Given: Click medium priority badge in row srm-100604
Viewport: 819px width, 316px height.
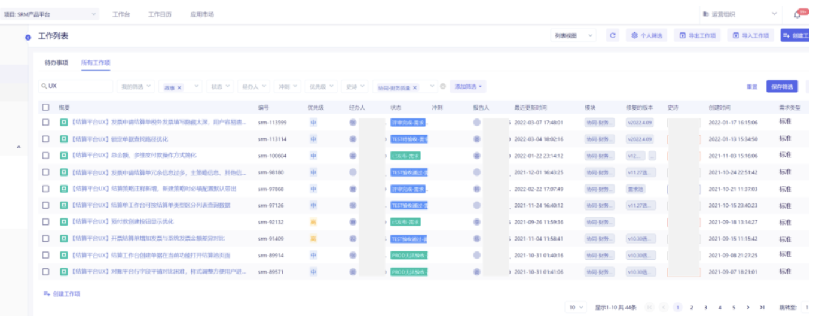Looking at the screenshot, I should [313, 156].
